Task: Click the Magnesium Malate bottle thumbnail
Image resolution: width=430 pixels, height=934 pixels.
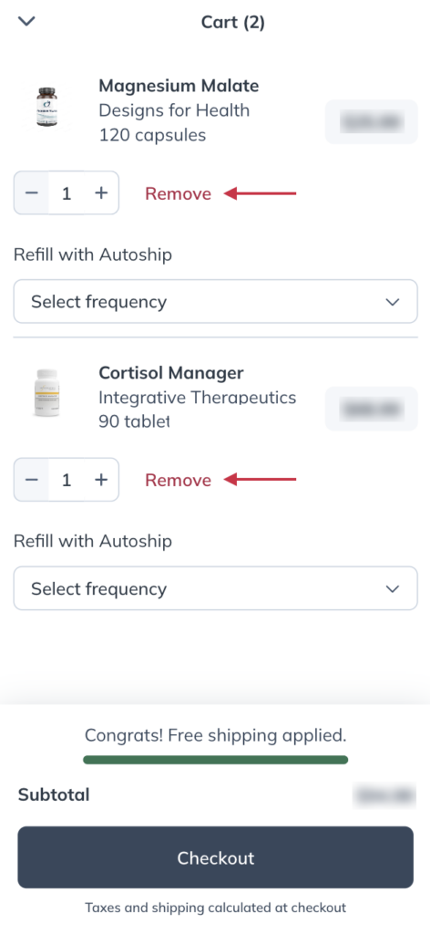Action: pyautogui.click(x=47, y=108)
